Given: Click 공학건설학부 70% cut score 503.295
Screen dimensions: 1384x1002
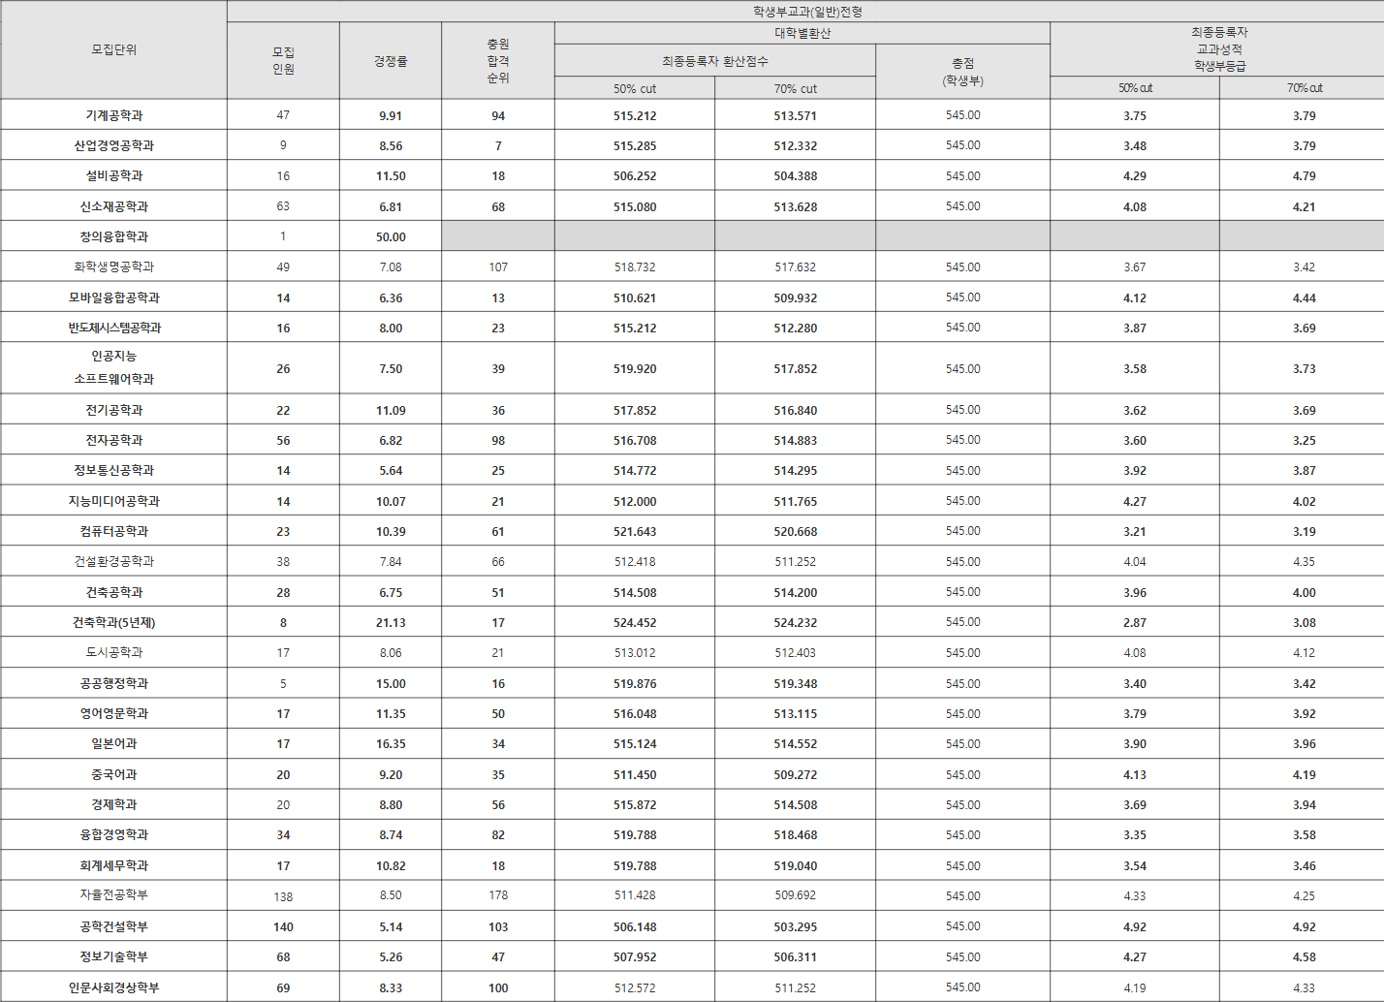Looking at the screenshot, I should click(x=795, y=927).
